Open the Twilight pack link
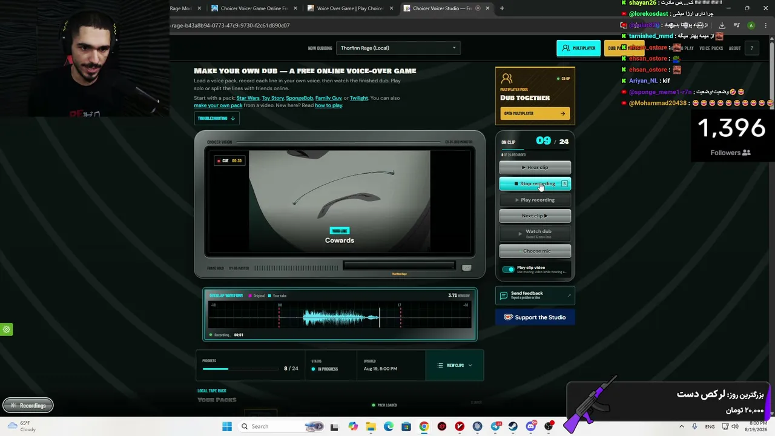775x436 pixels. [358, 98]
